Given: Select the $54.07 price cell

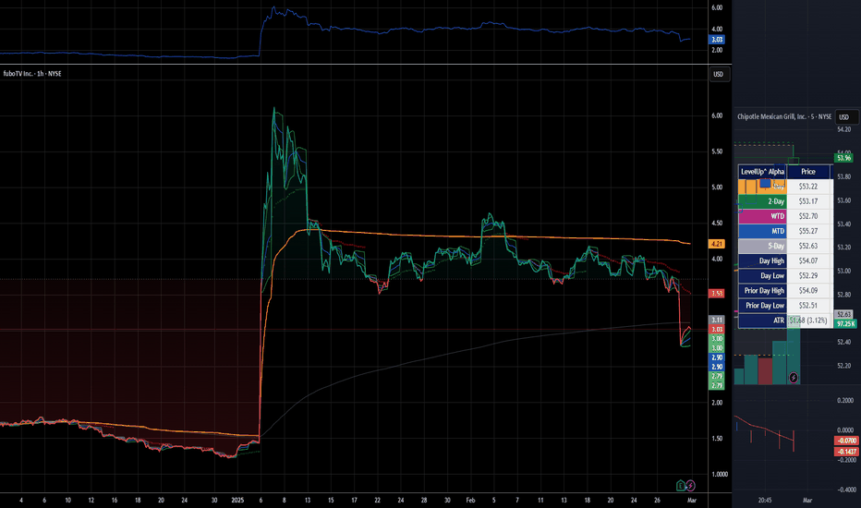Looking at the screenshot, I should [809, 260].
